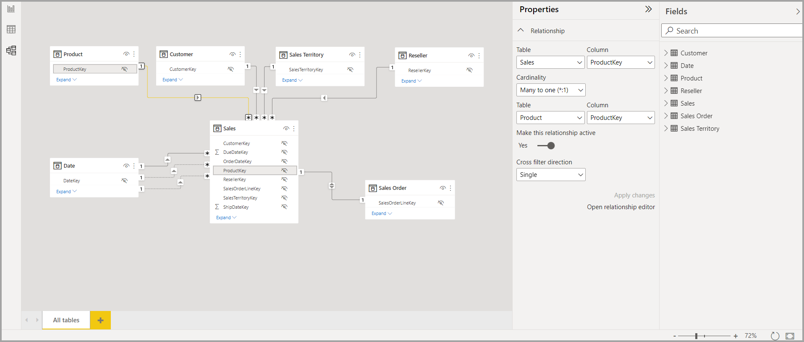Switch to Report view icon
Screen dimensions: 804x342
click(x=11, y=9)
